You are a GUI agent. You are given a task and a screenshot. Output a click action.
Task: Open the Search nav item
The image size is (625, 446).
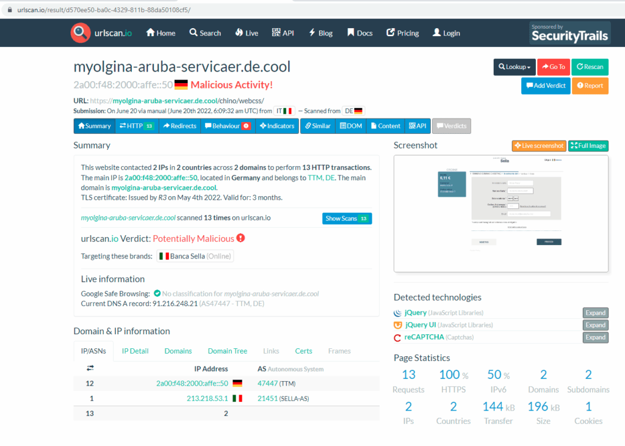[x=205, y=33]
